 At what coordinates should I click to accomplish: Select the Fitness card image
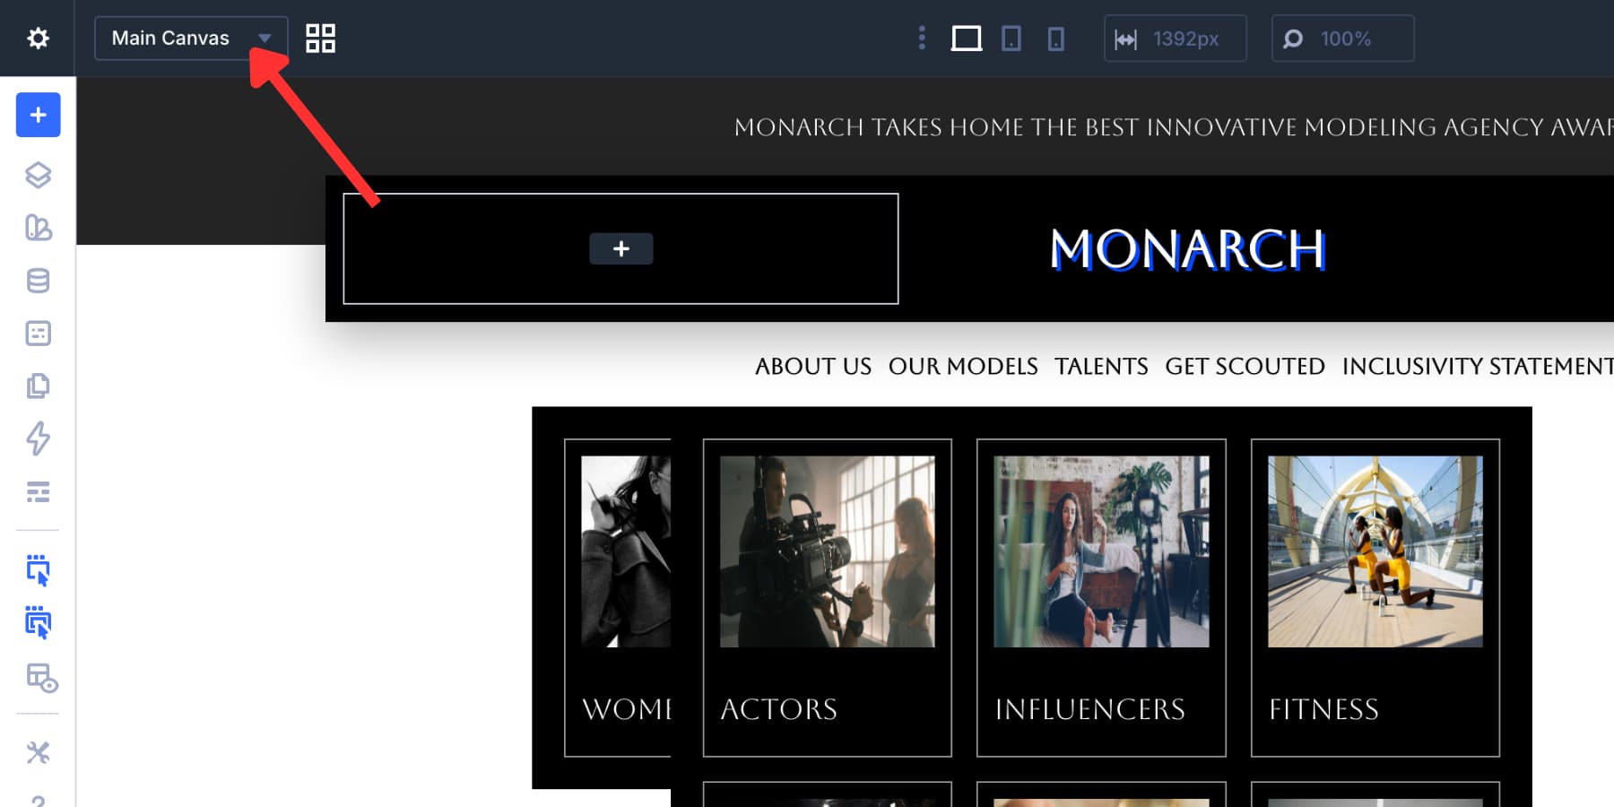pyautogui.click(x=1375, y=551)
